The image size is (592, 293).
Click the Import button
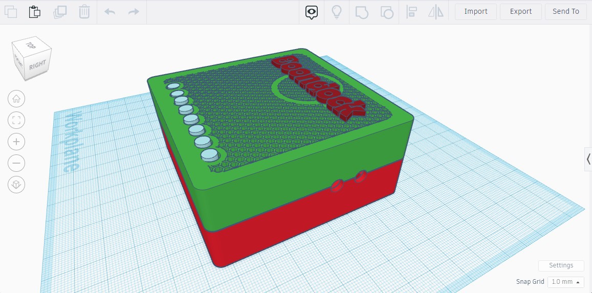tap(476, 12)
